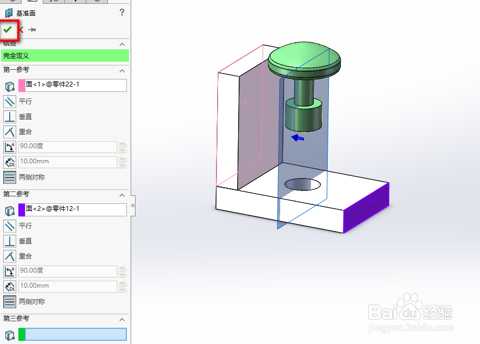The width and height of the screenshot is (480, 344).
Task: Select 垂直 constraint in second reference
Action: coord(10,241)
